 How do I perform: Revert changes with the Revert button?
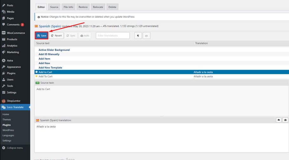[56, 35]
